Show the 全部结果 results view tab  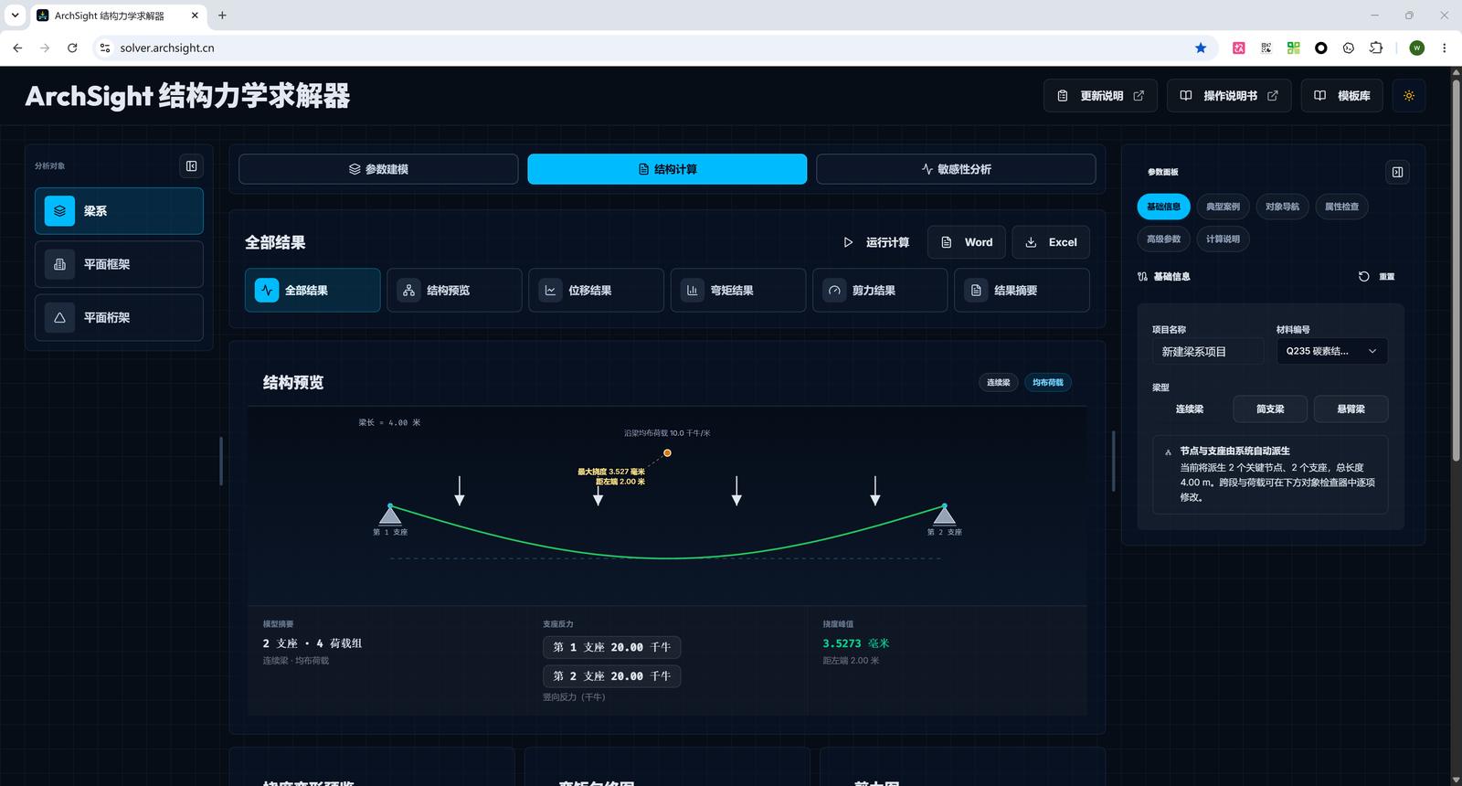click(313, 291)
